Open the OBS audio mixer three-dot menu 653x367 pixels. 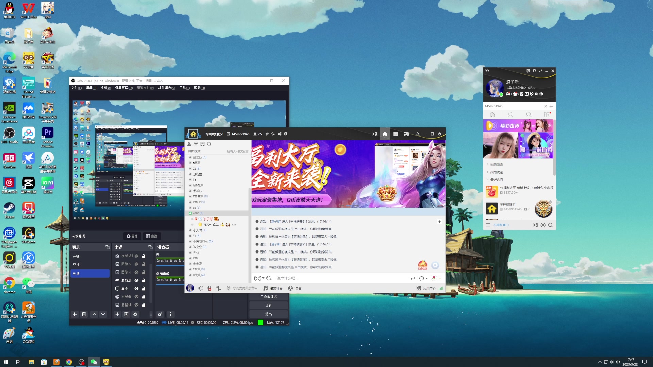tap(171, 314)
